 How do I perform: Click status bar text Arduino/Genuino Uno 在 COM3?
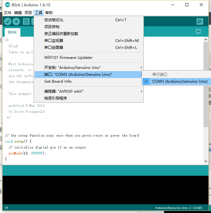[179, 208]
